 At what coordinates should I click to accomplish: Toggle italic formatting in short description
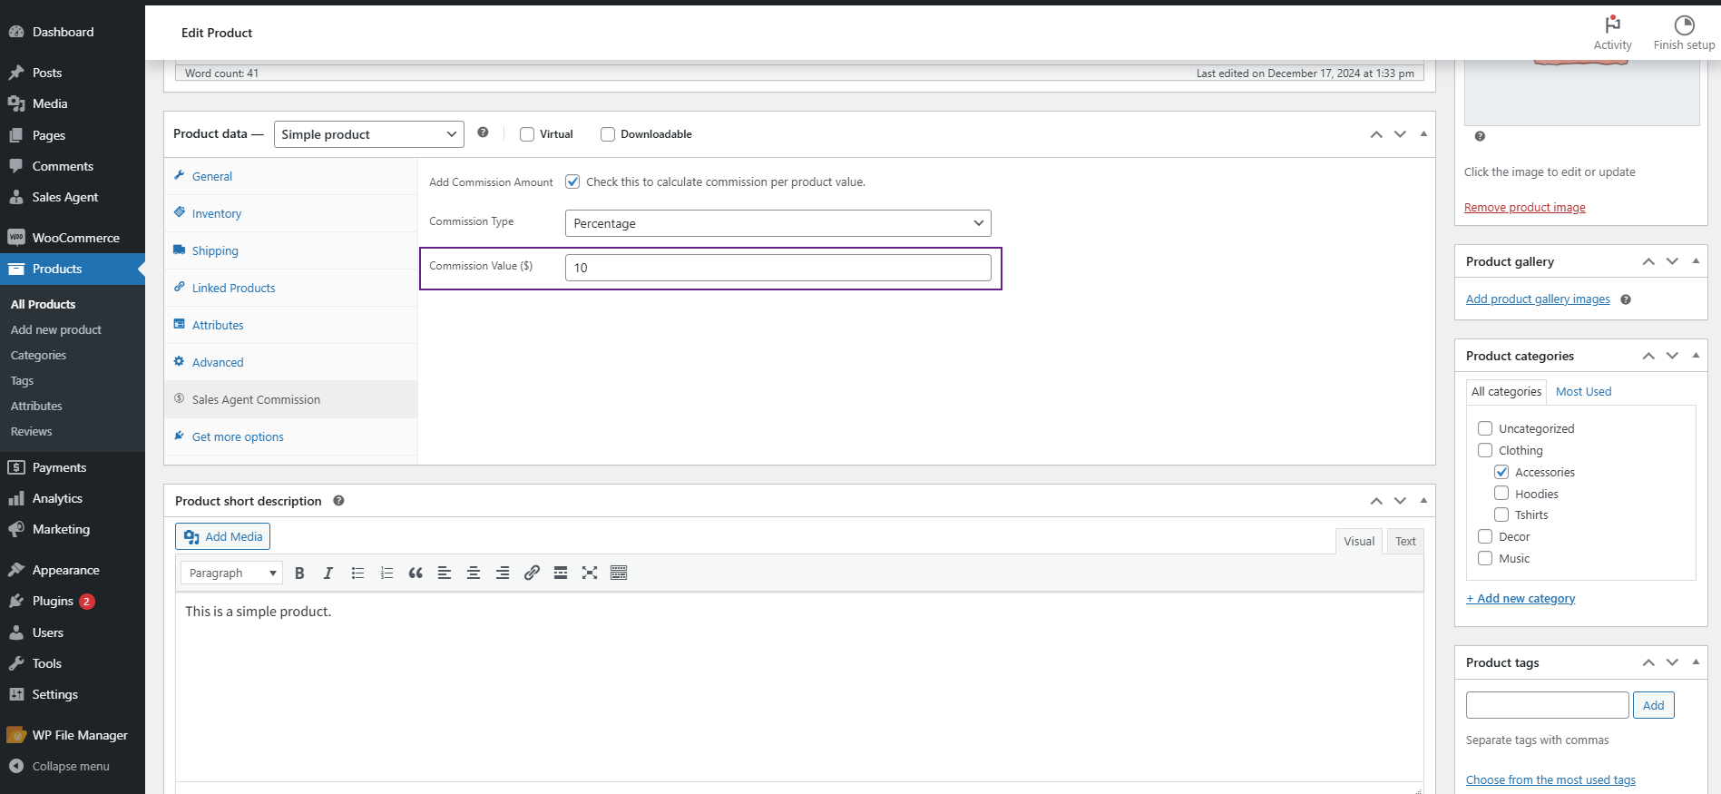coord(328,573)
